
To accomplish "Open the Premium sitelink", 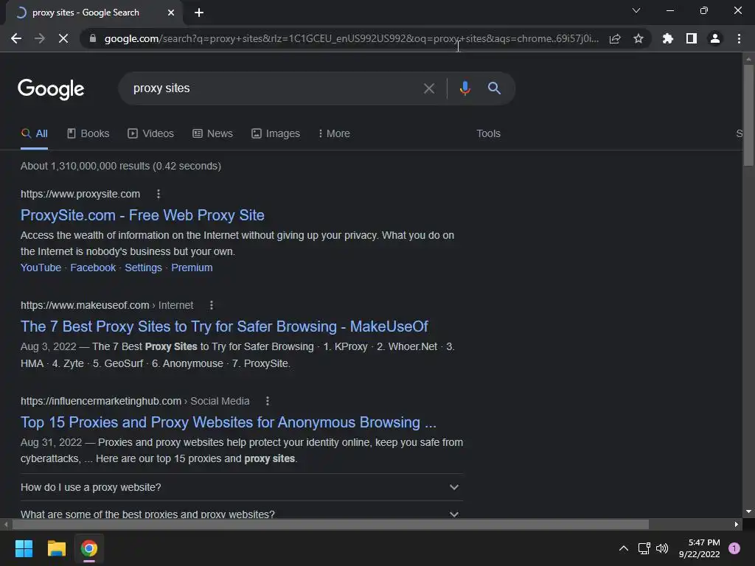I will click(x=192, y=268).
